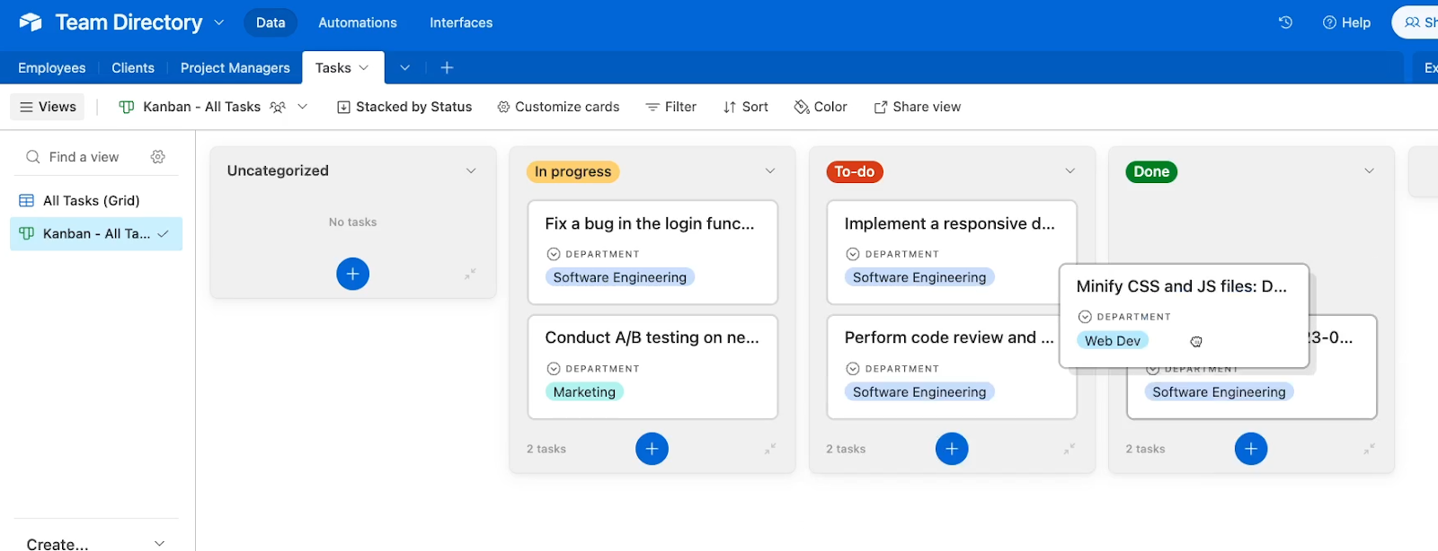Click the Help button
Screen dimensions: 1438x551
coord(1346,22)
